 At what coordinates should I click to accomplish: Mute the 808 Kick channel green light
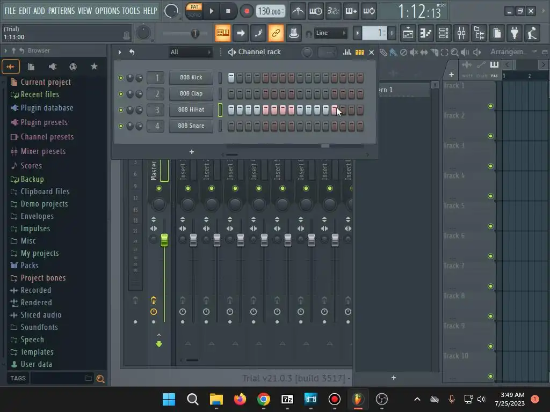[121, 78]
